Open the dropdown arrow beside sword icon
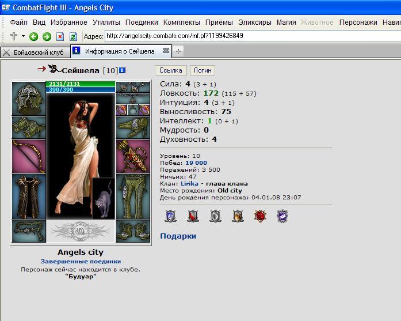Viewport: 401px width, 321px height. coord(23,36)
